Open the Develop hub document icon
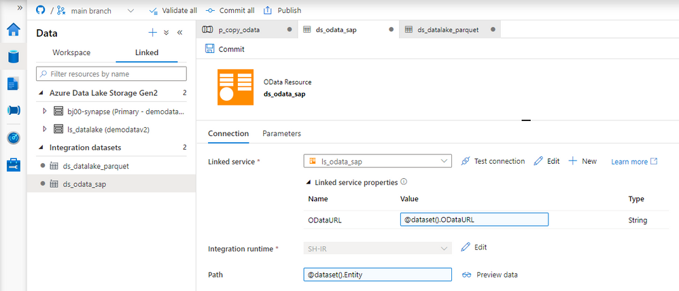The image size is (679, 291). tap(14, 84)
